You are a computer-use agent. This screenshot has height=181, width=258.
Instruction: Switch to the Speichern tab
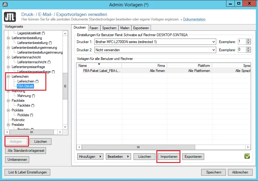point(109,28)
